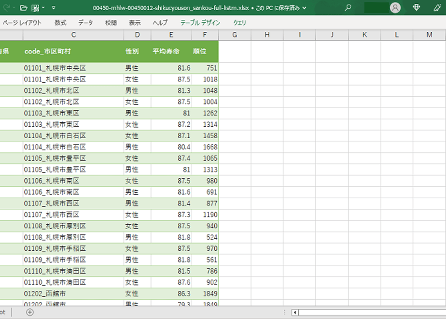Click the diamond premium icon

click(x=417, y=8)
